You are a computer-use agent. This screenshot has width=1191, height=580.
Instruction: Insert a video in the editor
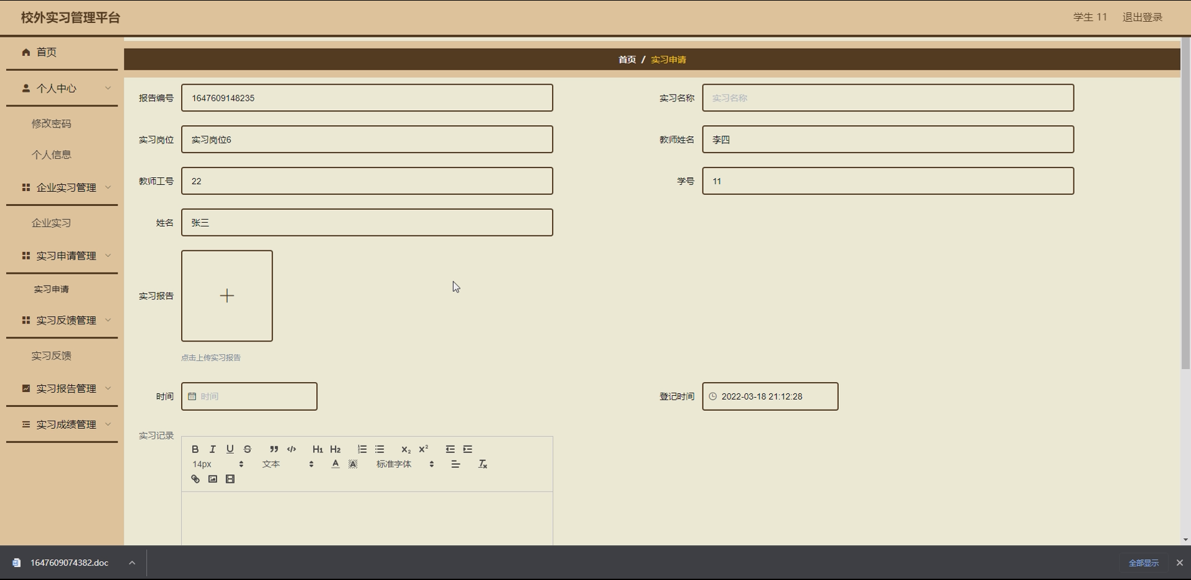[230, 479]
